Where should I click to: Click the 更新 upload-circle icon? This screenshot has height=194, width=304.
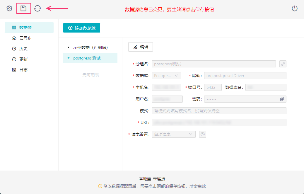coord(14,59)
